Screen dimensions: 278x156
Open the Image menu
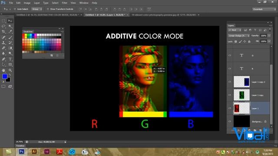point(27,3)
